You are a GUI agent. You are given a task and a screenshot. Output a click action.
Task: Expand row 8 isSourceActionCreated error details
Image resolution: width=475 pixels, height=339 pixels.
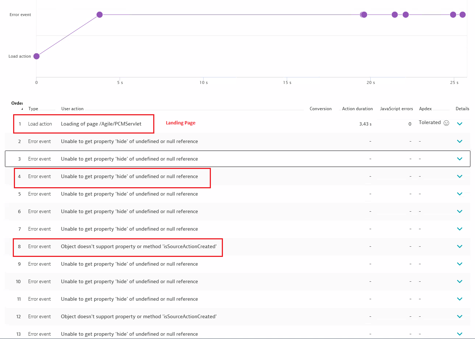click(459, 246)
